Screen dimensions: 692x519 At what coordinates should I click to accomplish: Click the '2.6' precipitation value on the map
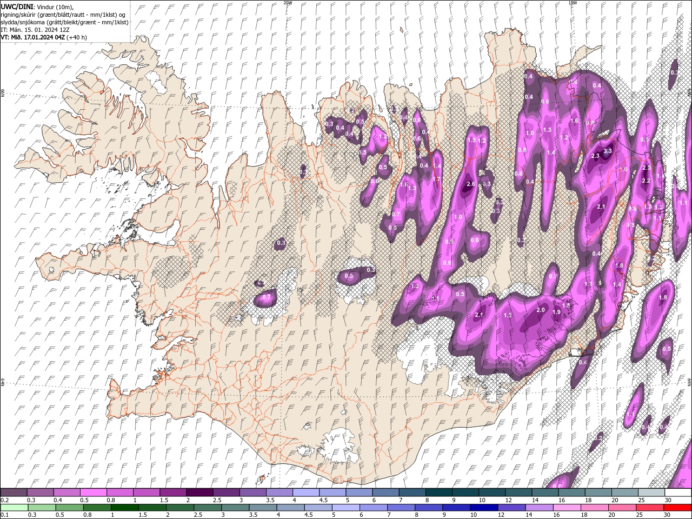click(x=470, y=184)
